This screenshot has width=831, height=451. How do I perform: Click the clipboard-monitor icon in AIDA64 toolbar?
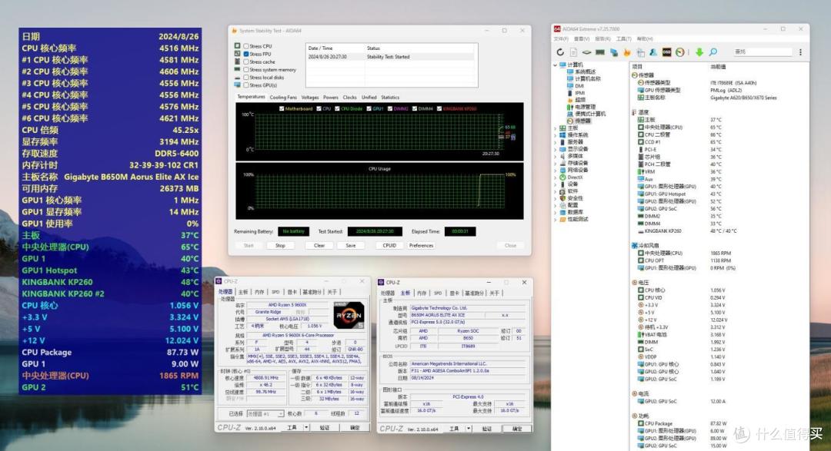pos(640,52)
